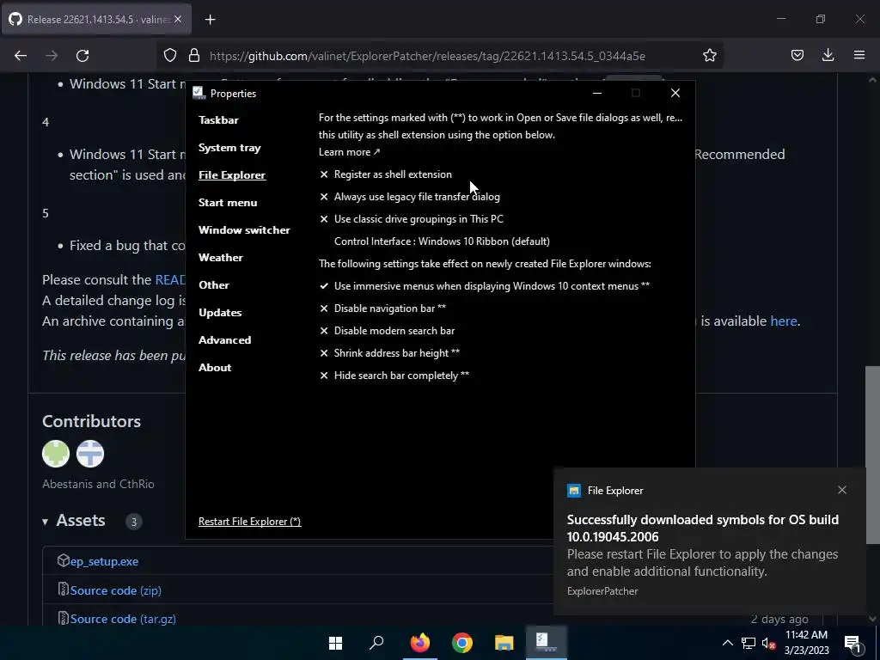Open Abestanis contributor avatar
Screen dimensions: 880x660
(56, 454)
